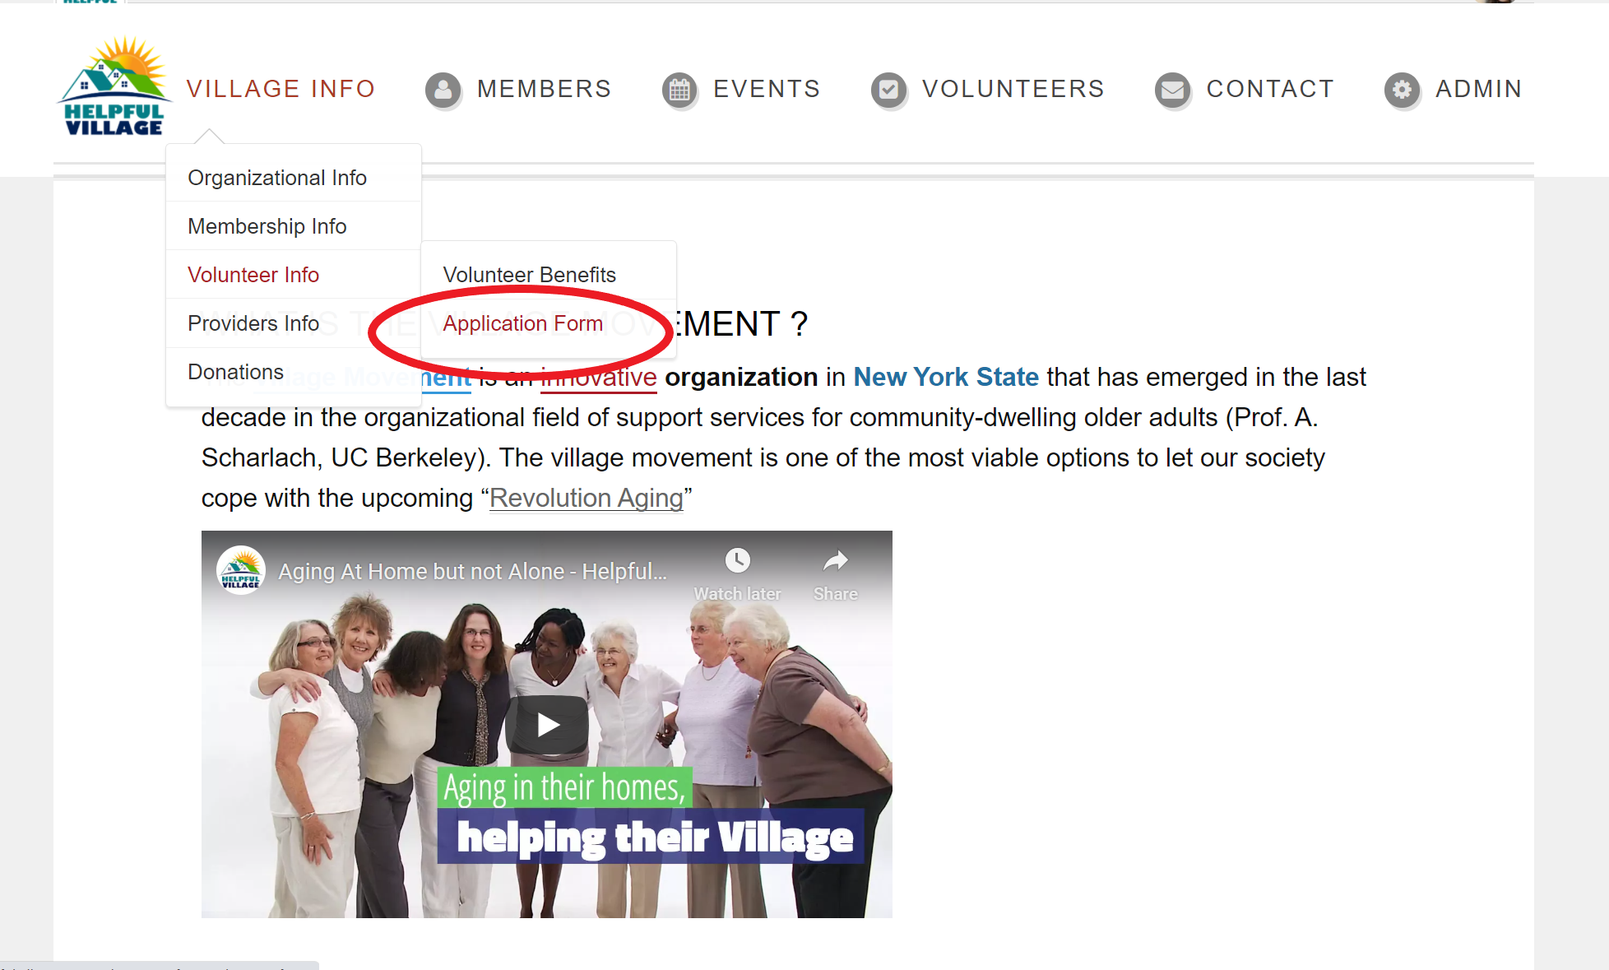Click the Members person icon
Screen dimensions: 1609x970
coord(443,90)
